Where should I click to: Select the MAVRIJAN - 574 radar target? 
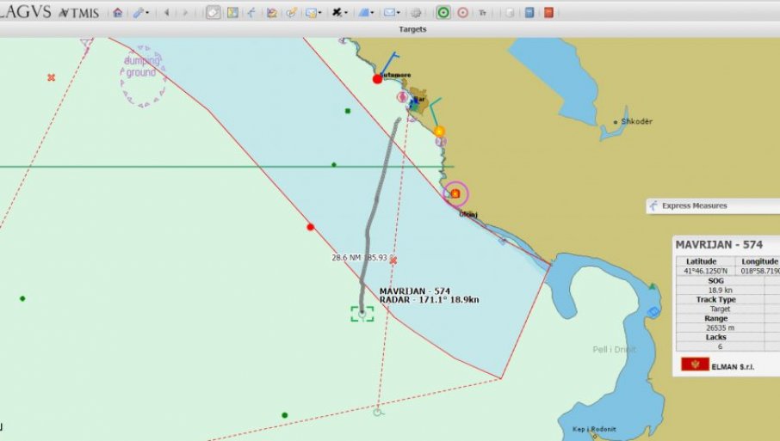[362, 314]
